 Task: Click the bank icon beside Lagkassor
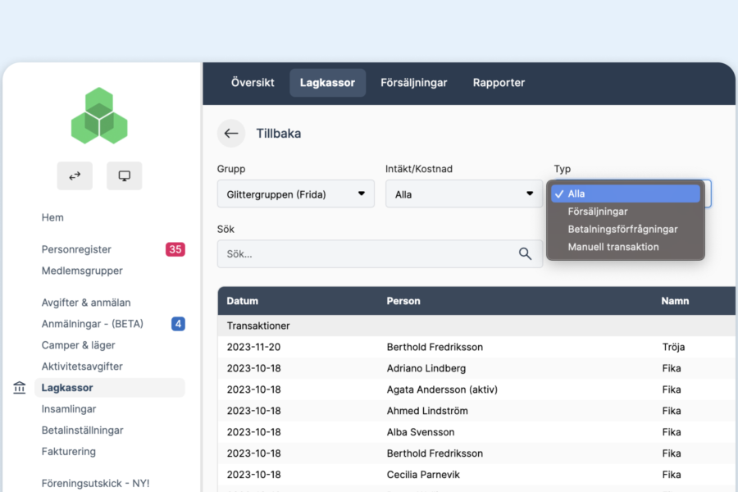point(20,388)
